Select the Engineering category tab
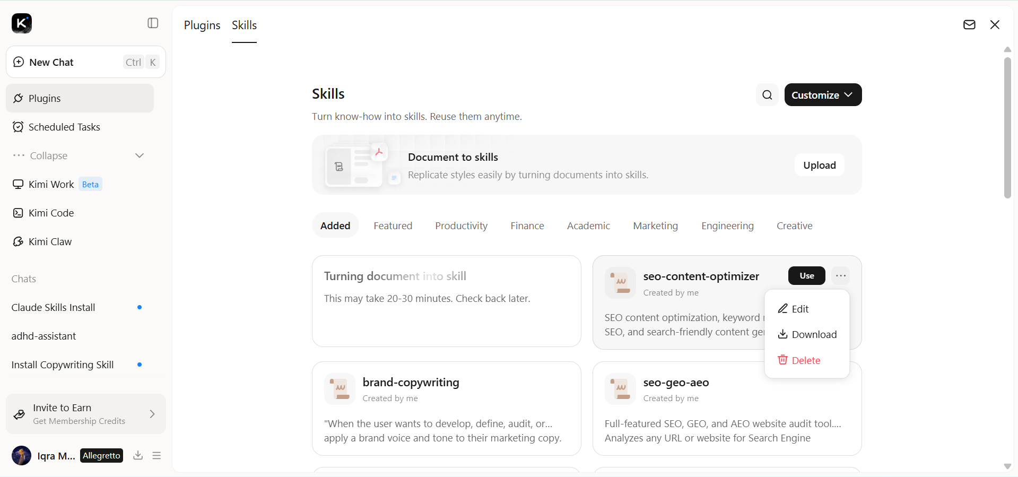This screenshot has height=477, width=1018. click(x=727, y=226)
